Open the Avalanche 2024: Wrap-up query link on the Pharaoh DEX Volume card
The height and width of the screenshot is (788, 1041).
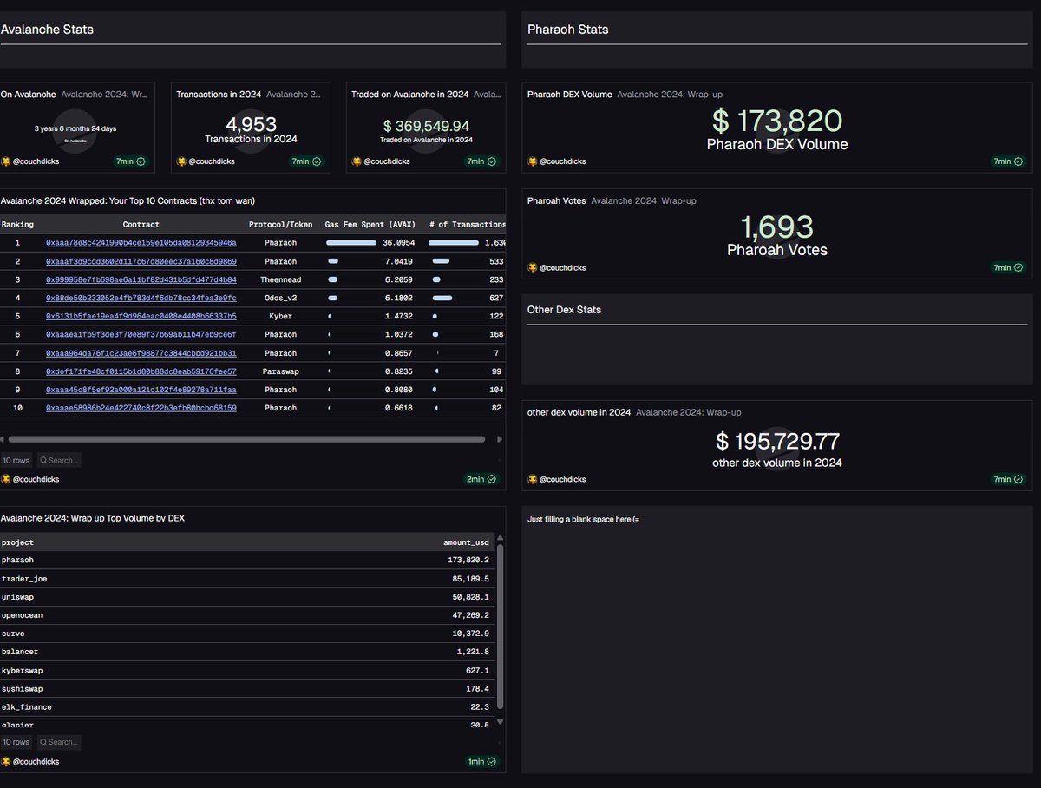(x=669, y=94)
